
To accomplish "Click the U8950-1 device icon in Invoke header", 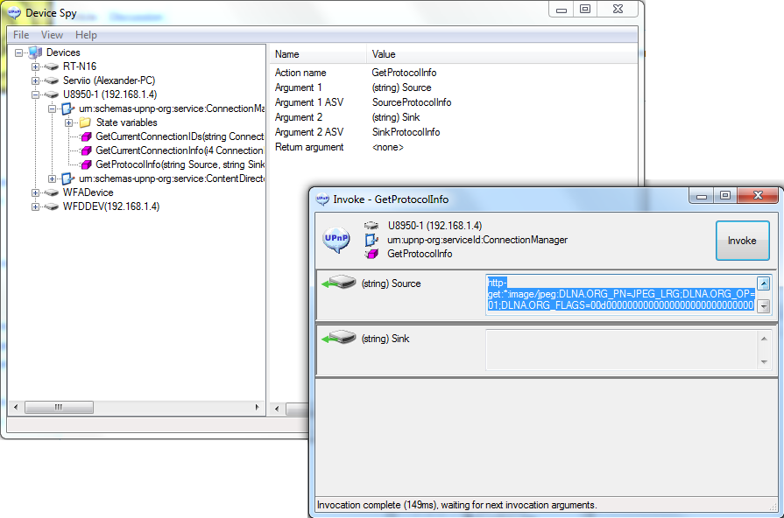I will [372, 225].
